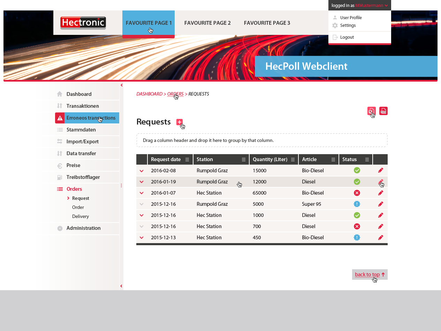The image size is (441, 331).
Task: Select Logout menu entry
Action: pyautogui.click(x=347, y=37)
